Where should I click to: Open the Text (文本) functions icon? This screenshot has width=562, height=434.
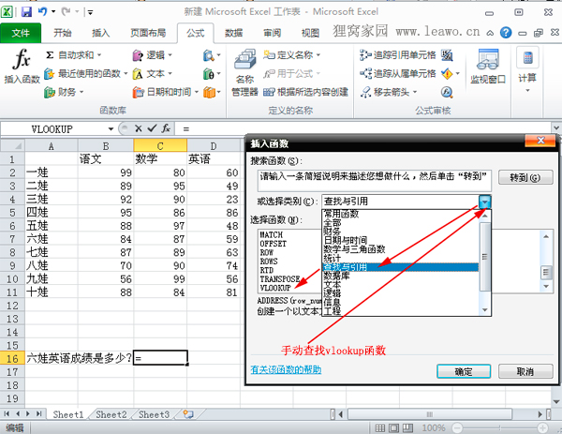click(x=138, y=74)
